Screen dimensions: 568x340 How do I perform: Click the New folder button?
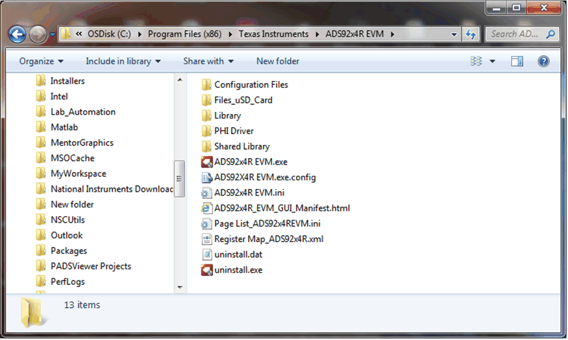click(x=278, y=62)
